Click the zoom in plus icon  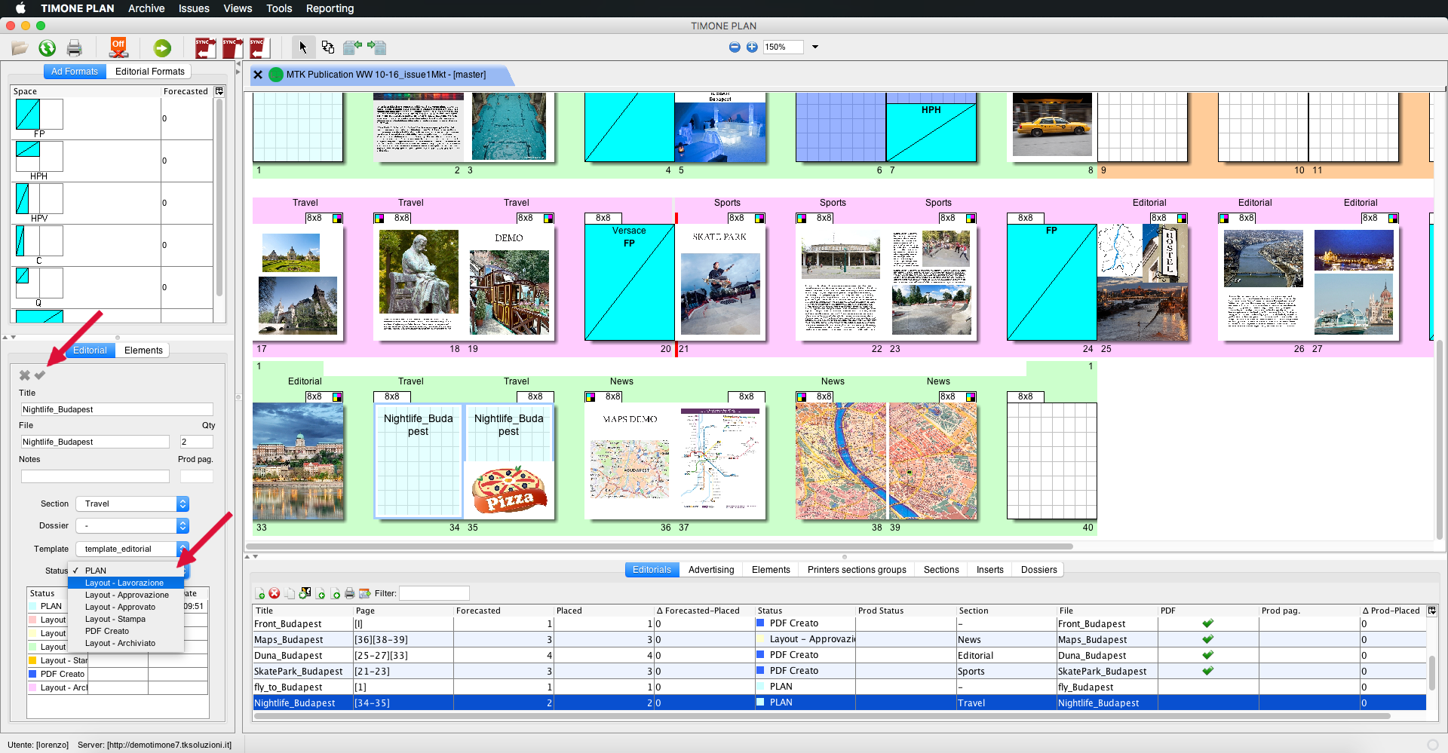752,47
